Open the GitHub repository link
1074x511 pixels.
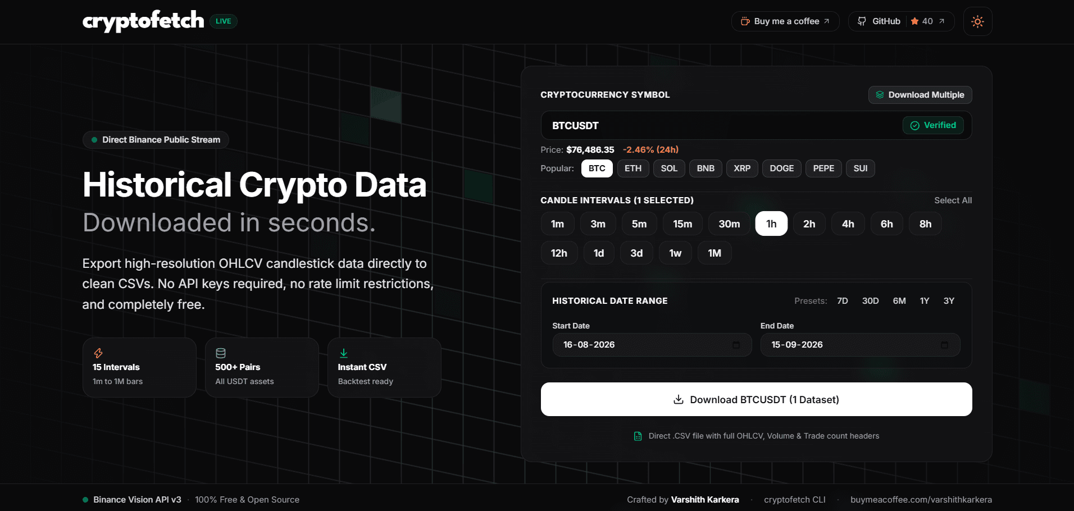(901, 21)
